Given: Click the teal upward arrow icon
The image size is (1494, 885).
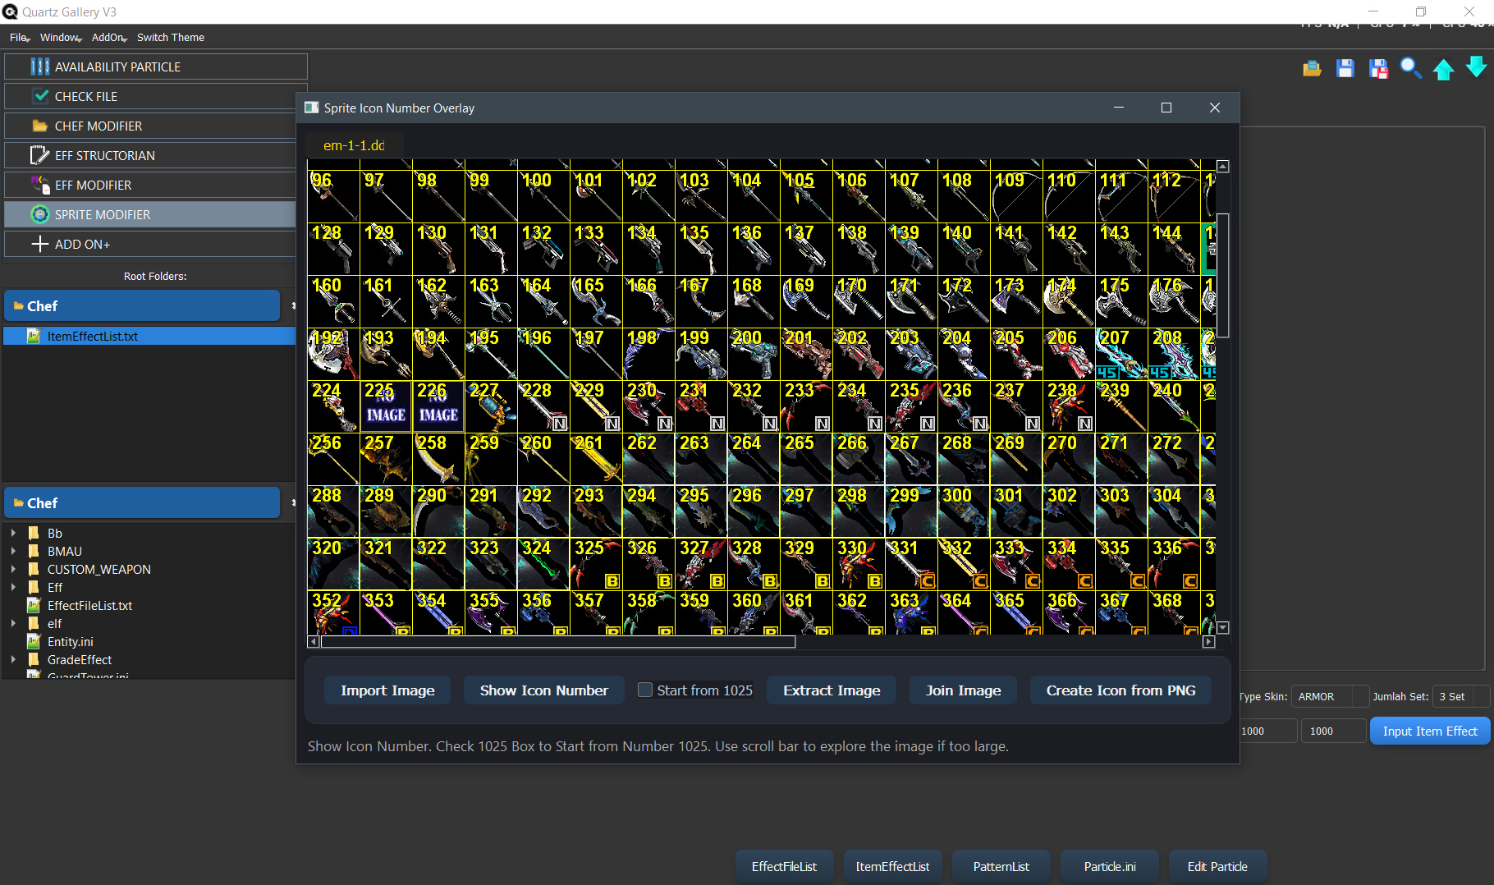Looking at the screenshot, I should [x=1444, y=69].
